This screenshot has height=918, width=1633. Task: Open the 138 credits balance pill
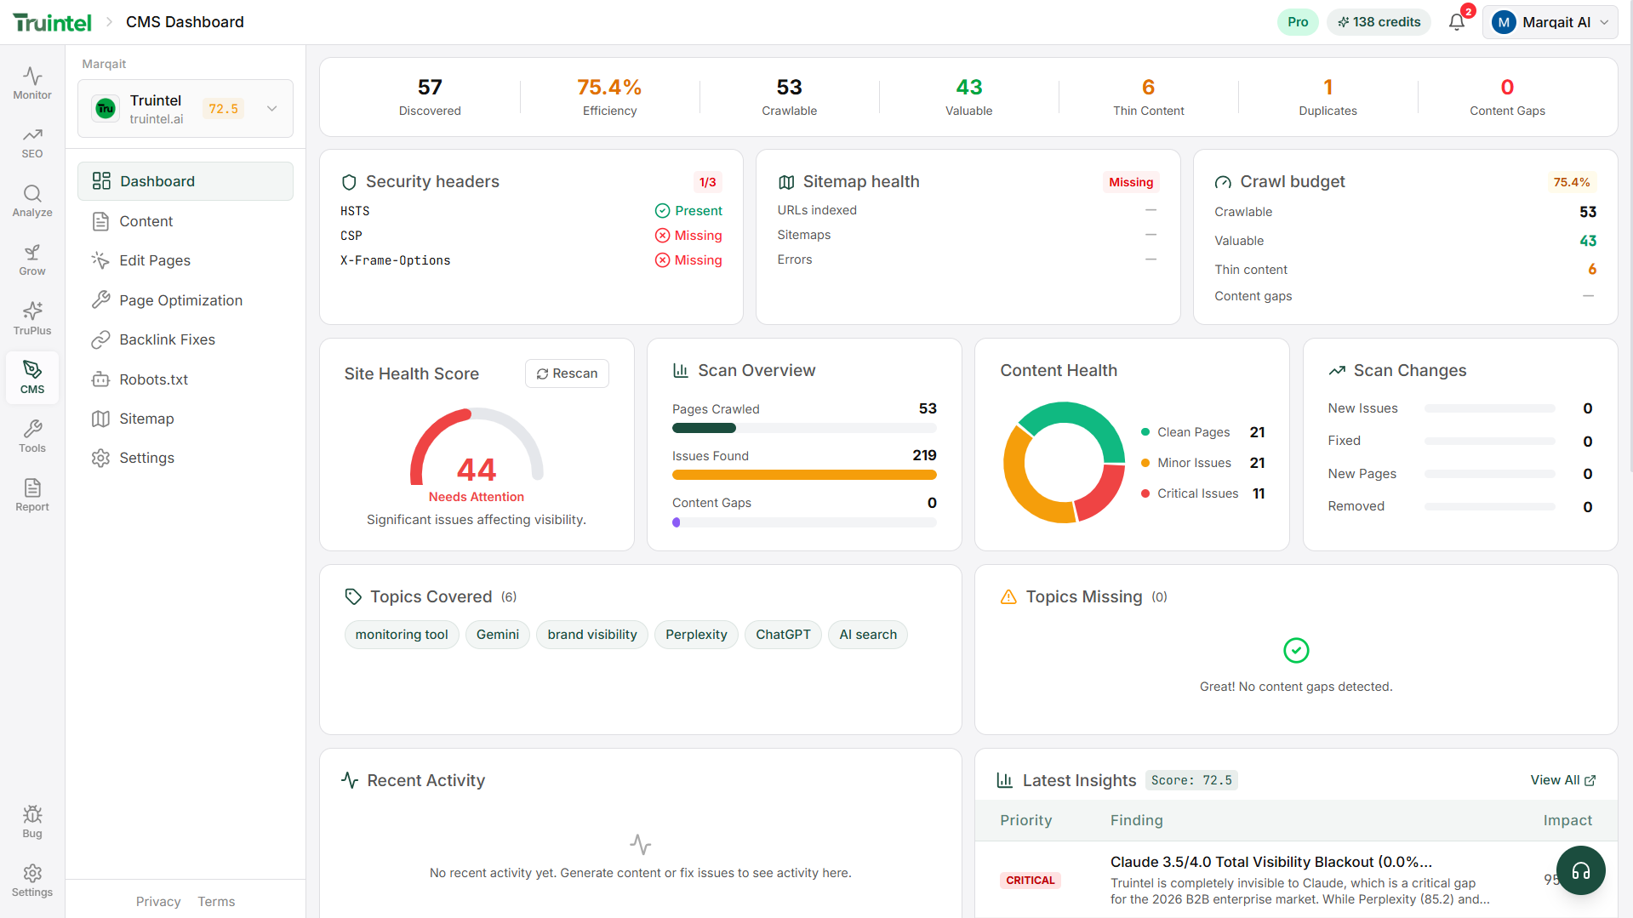pos(1379,22)
